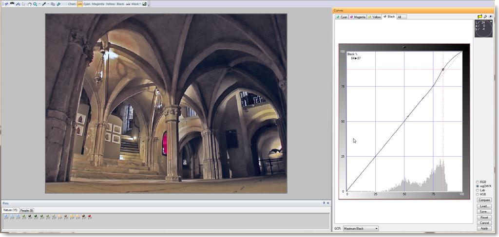The height and width of the screenshot is (237, 499).
Task: Click the Lab color readout circle
Action: pyautogui.click(x=483, y=29)
